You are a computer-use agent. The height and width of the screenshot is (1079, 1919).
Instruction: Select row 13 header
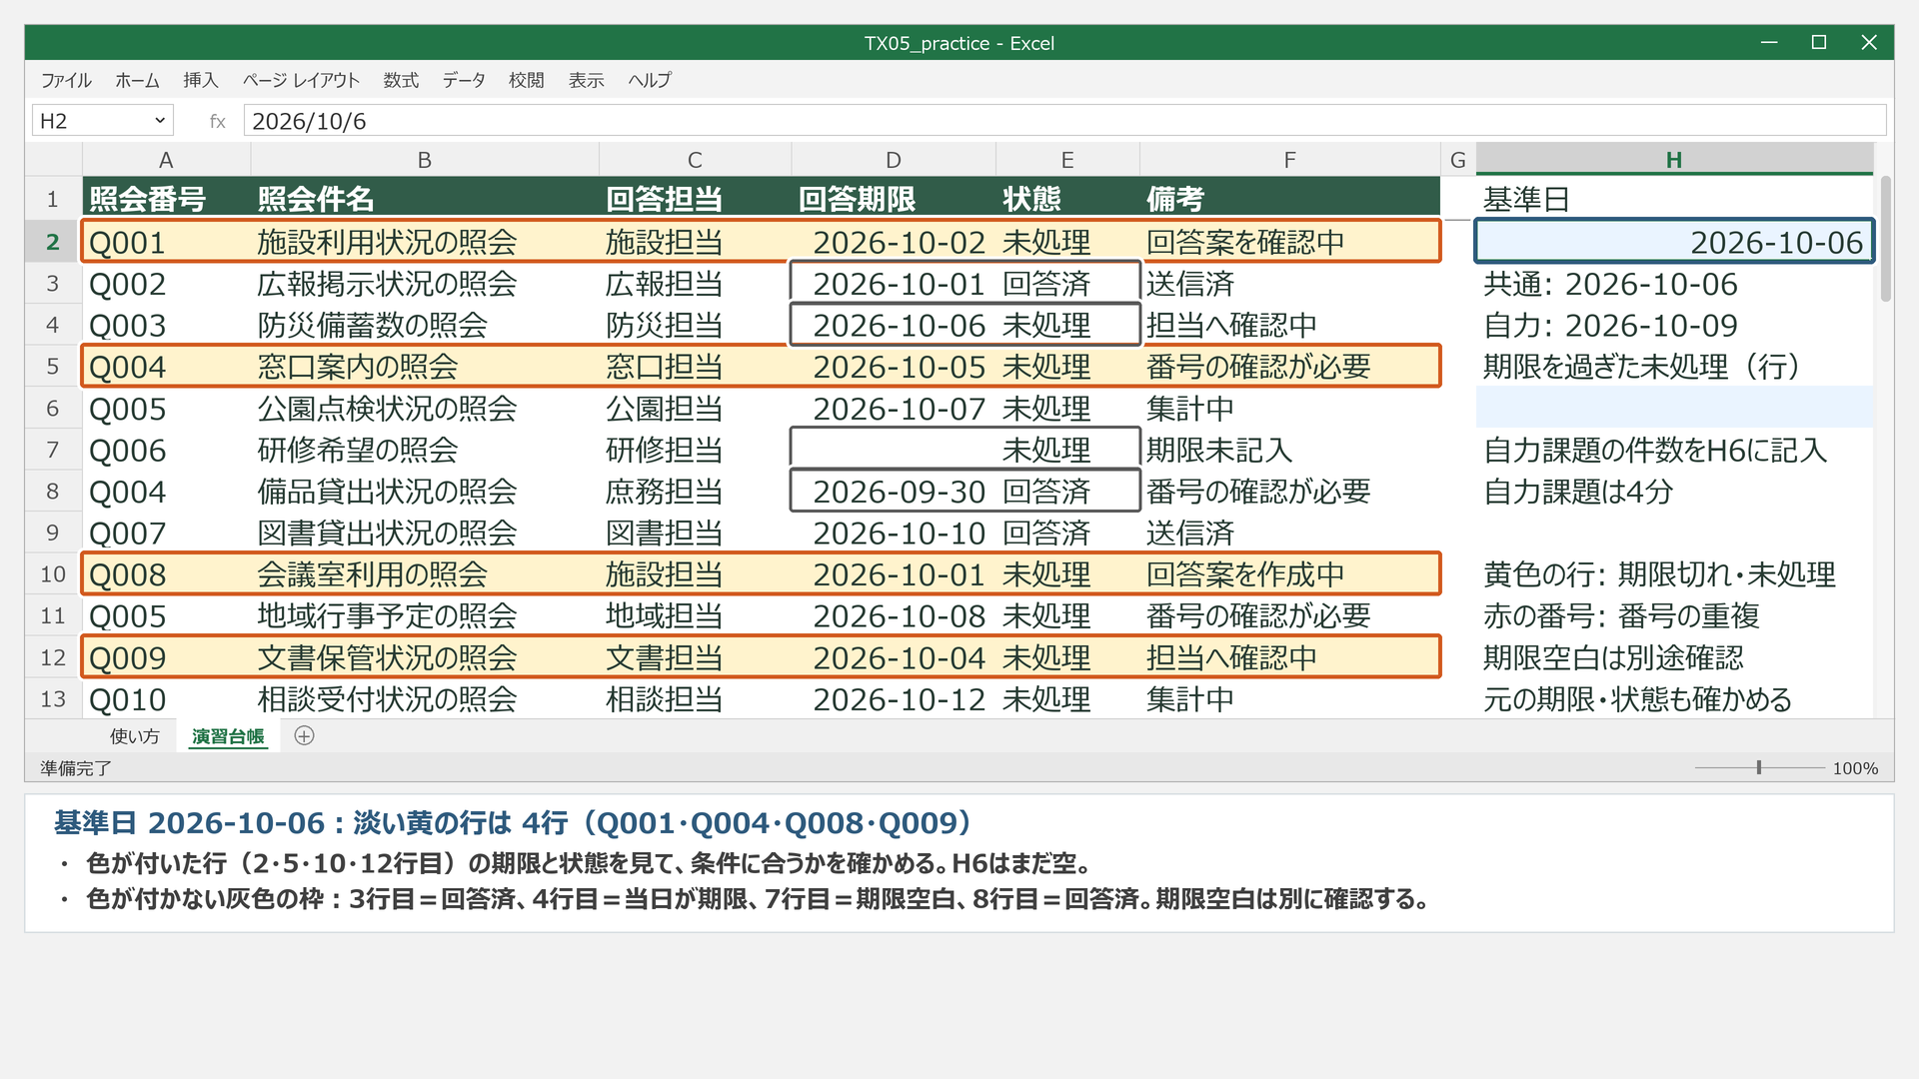click(53, 698)
